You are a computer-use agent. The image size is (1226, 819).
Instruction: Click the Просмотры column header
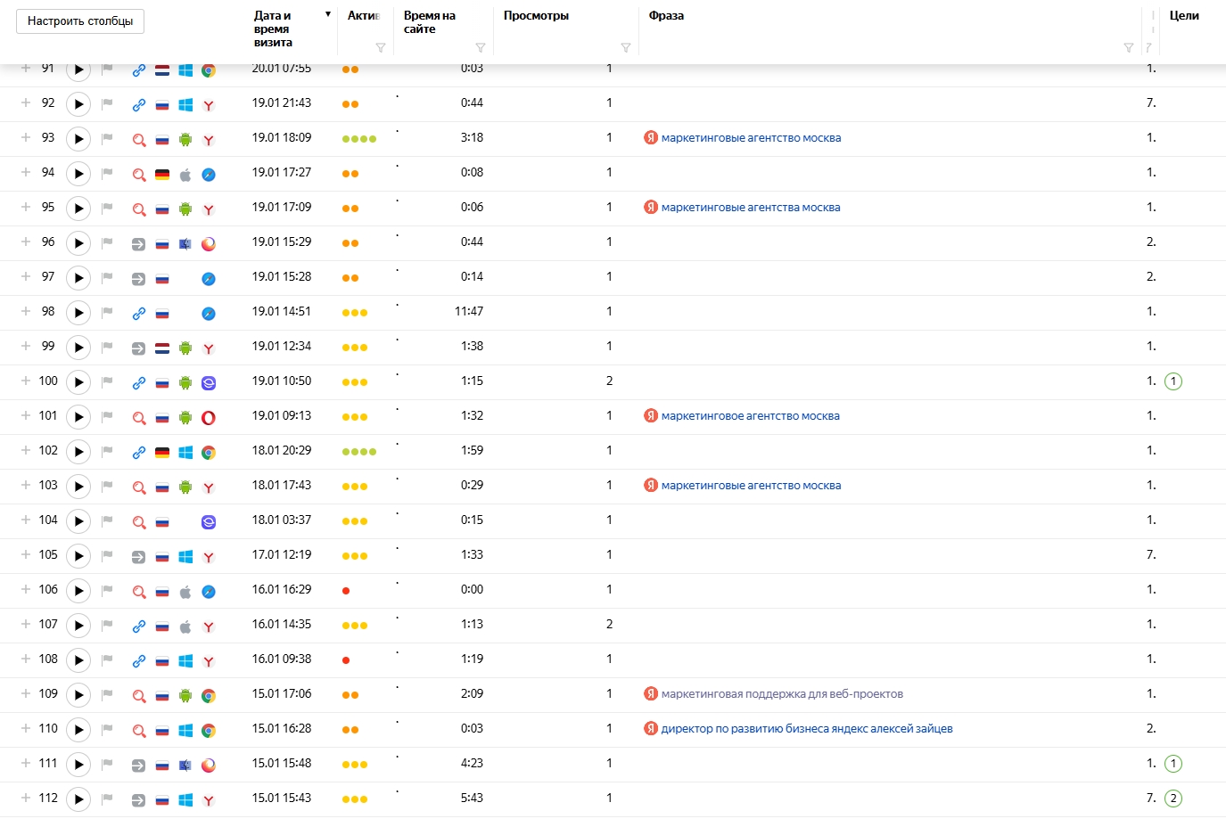coord(536,16)
